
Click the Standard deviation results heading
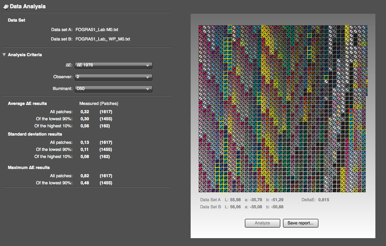point(35,134)
